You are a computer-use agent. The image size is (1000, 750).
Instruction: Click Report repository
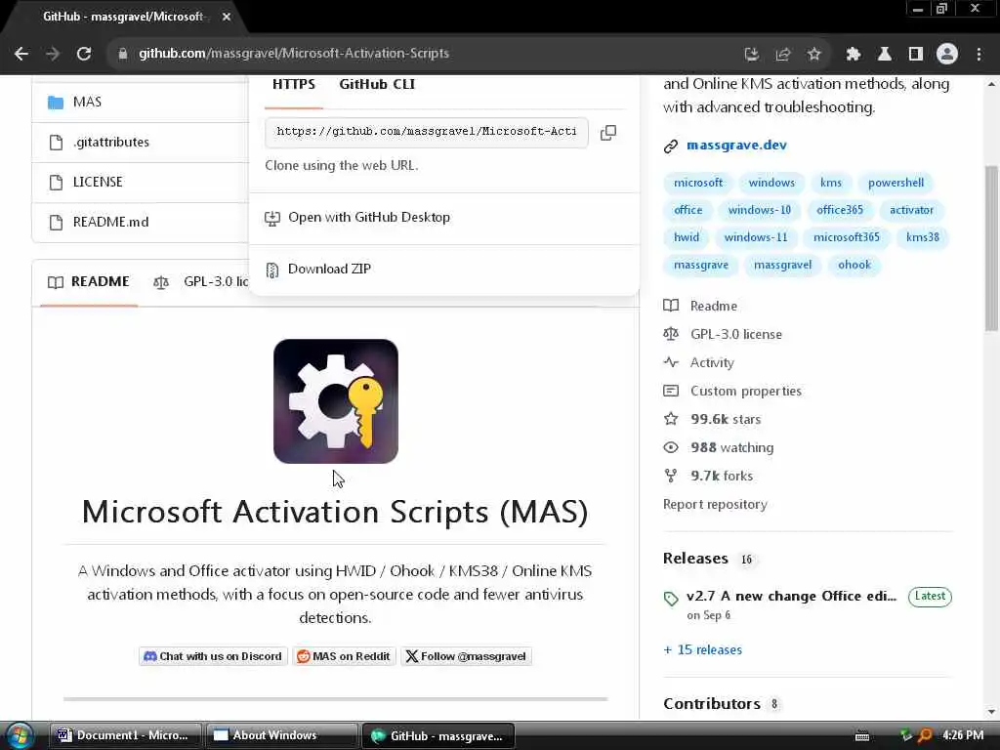[x=715, y=505]
